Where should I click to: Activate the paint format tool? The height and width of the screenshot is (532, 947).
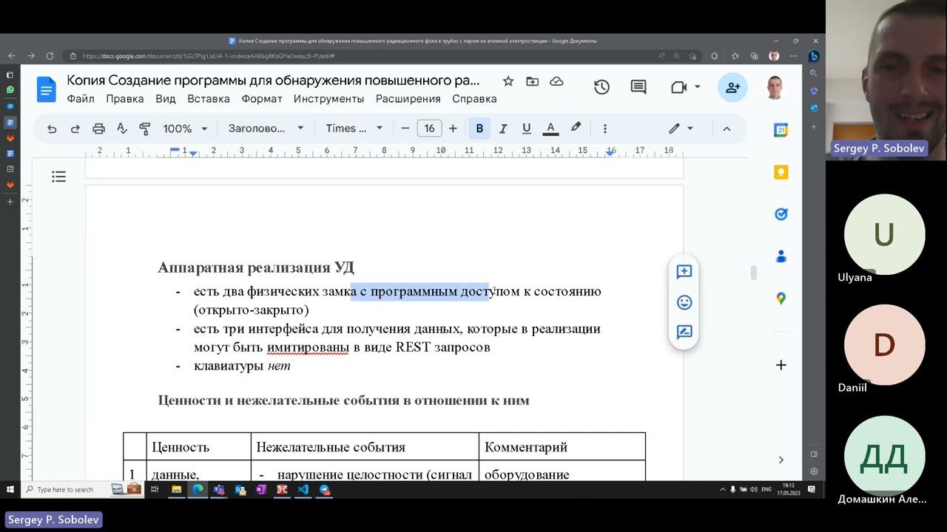click(145, 129)
